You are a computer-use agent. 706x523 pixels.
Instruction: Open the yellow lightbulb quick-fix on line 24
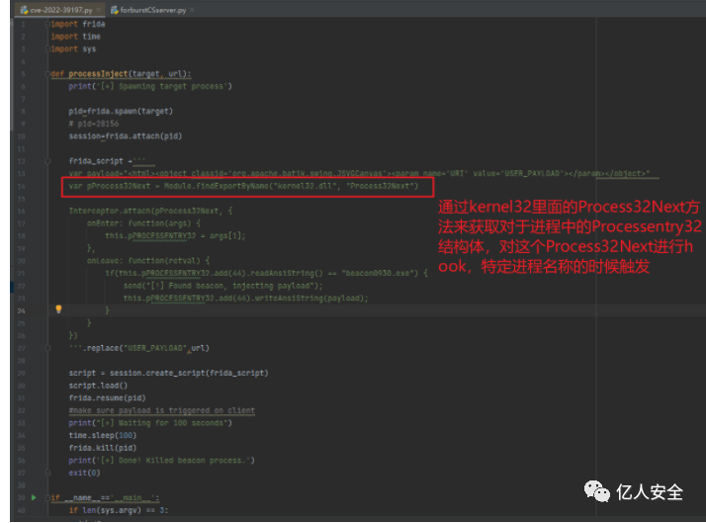click(x=58, y=309)
